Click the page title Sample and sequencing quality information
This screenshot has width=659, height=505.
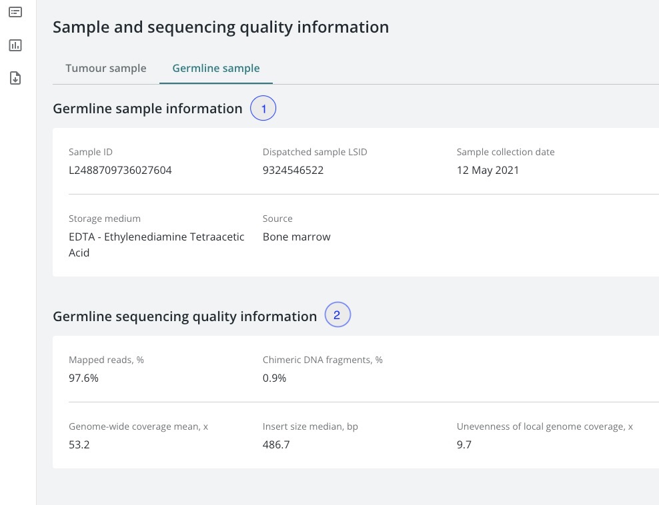click(220, 27)
